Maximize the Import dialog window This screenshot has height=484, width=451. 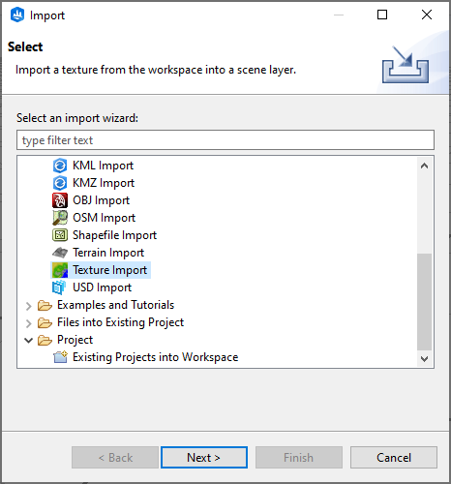(x=382, y=15)
